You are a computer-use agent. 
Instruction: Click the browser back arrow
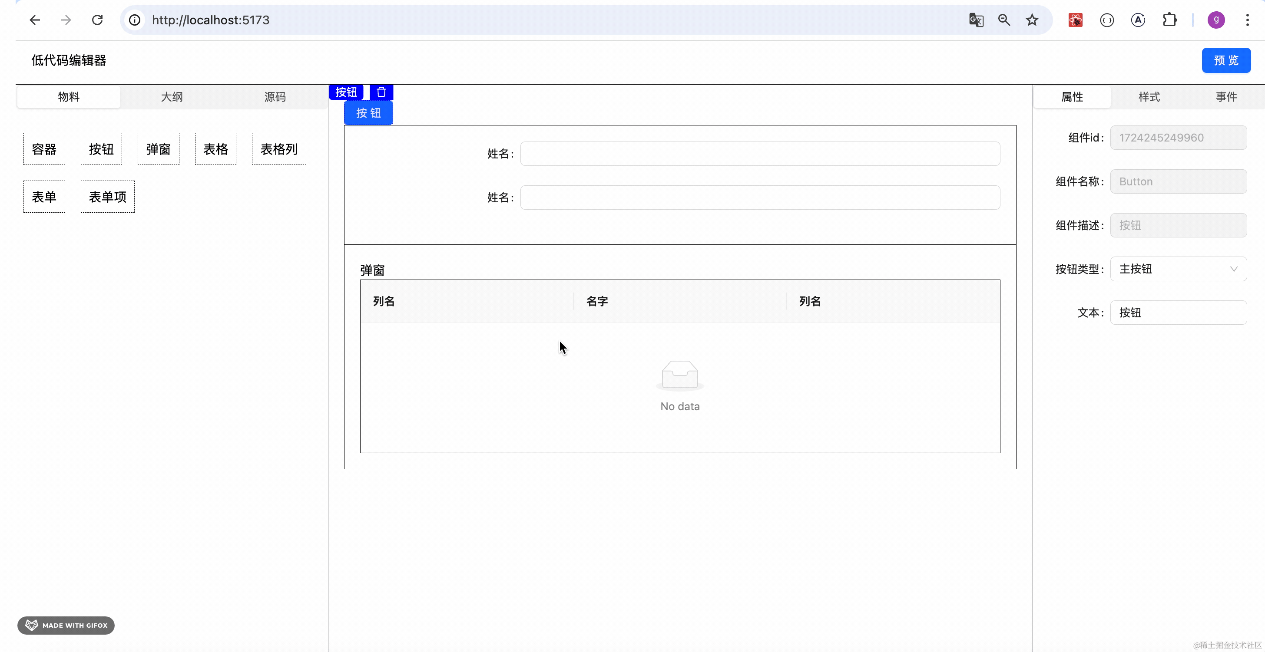(34, 20)
